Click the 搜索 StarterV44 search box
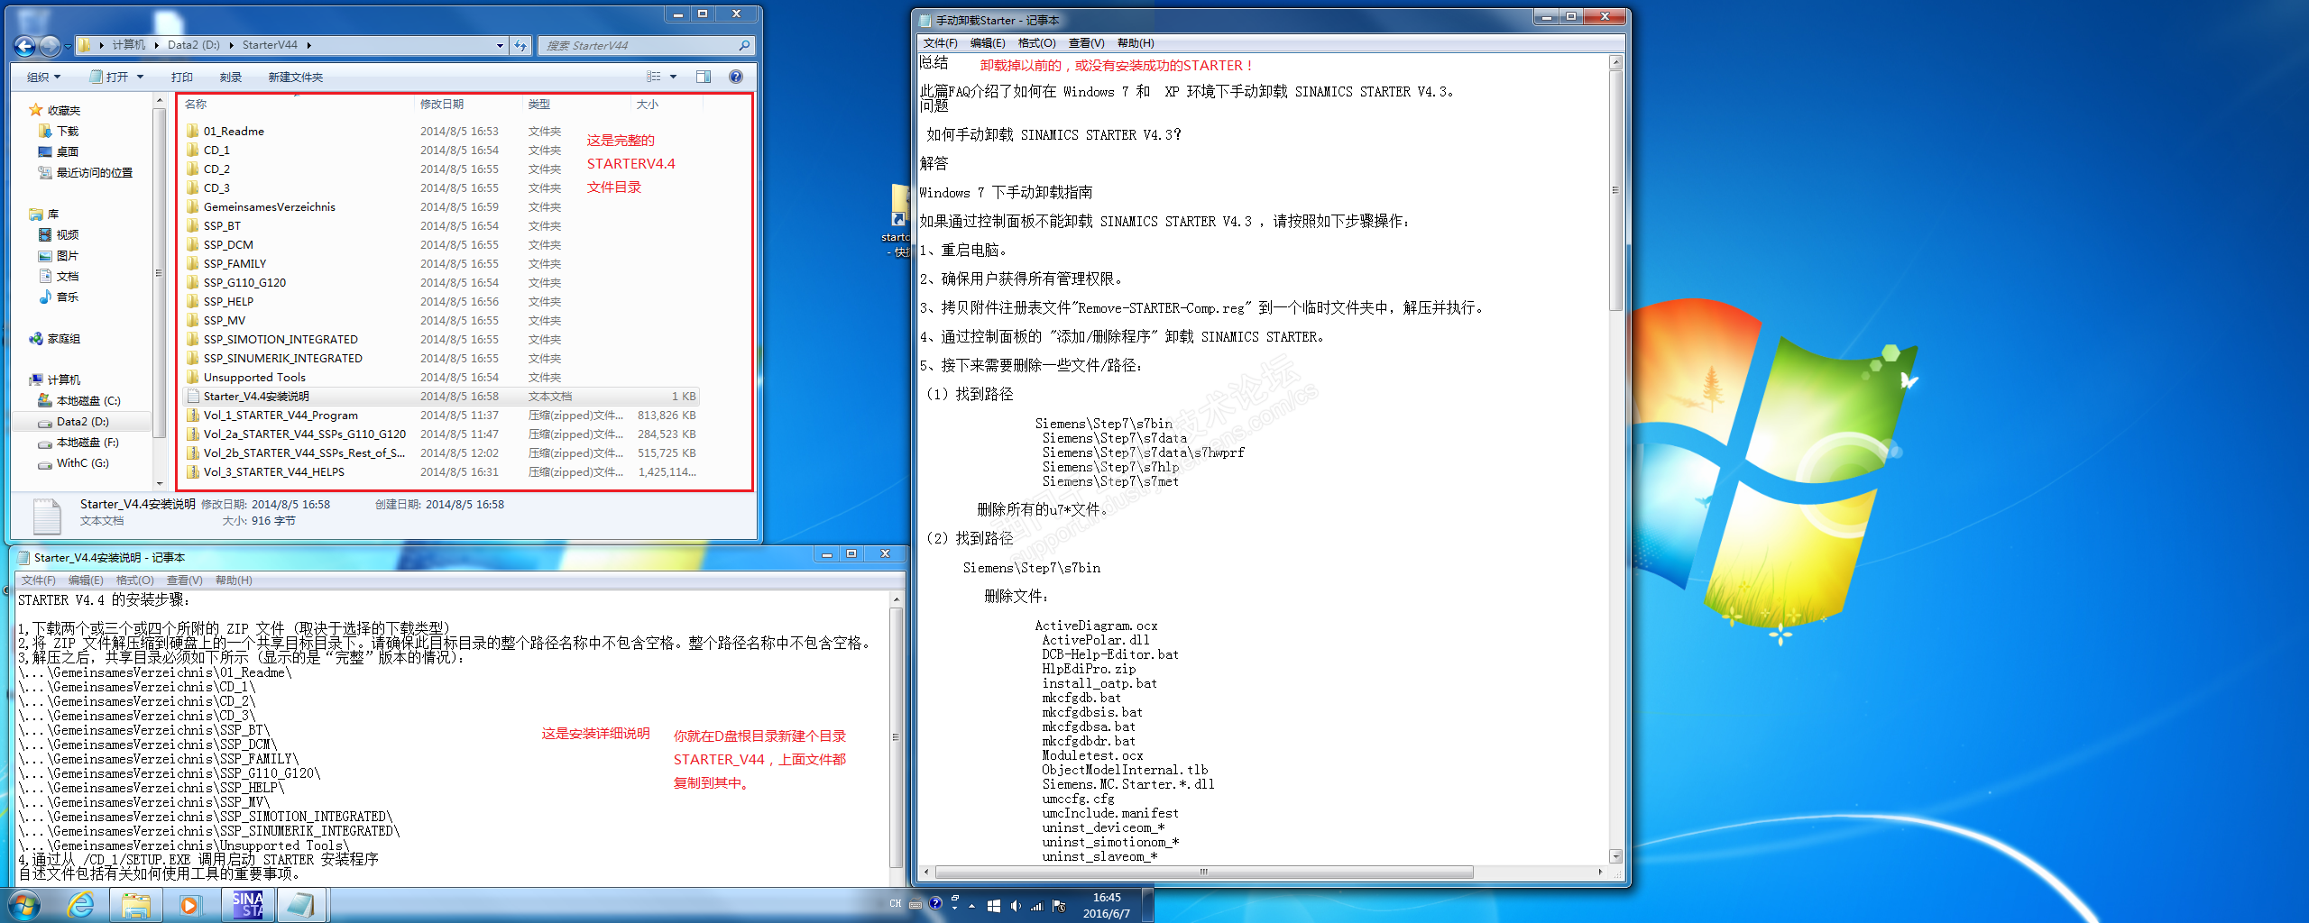Screen dimensions: 2309x923 pyautogui.click(x=647, y=45)
